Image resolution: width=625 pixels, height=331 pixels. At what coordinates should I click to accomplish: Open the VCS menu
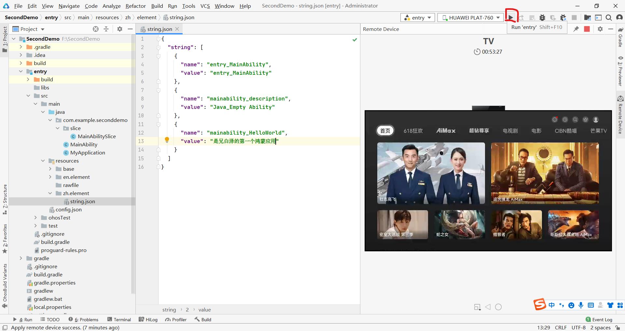[205, 6]
